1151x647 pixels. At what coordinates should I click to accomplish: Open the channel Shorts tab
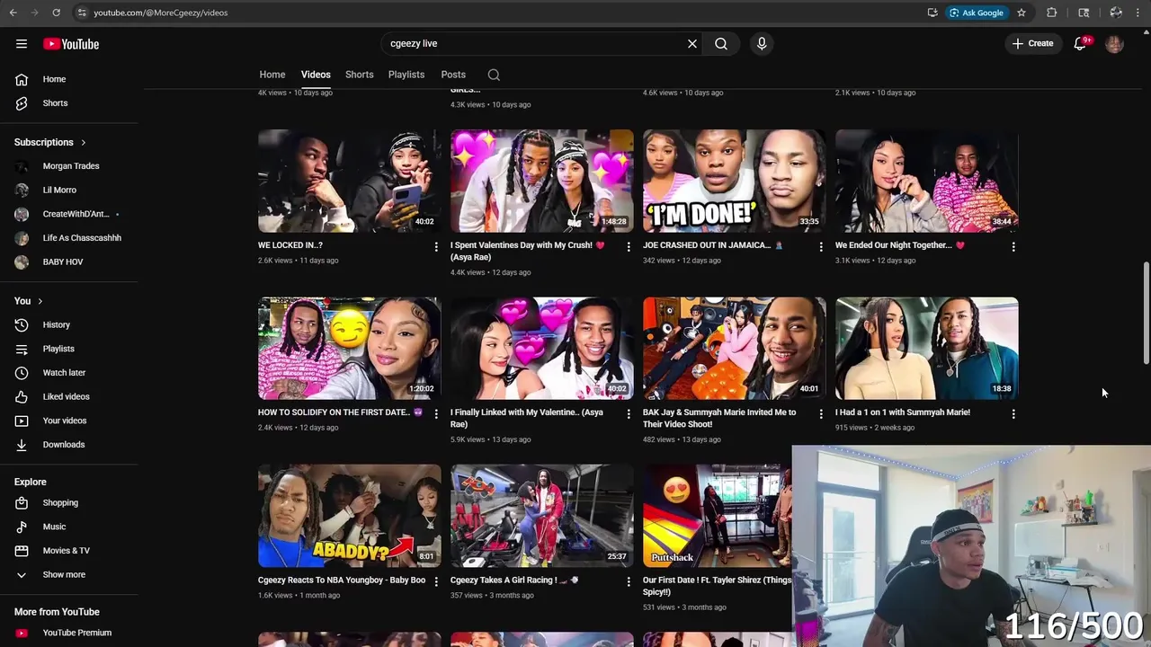pyautogui.click(x=359, y=75)
